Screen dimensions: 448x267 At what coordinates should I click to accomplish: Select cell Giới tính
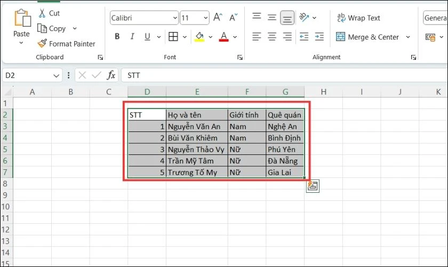(247, 115)
